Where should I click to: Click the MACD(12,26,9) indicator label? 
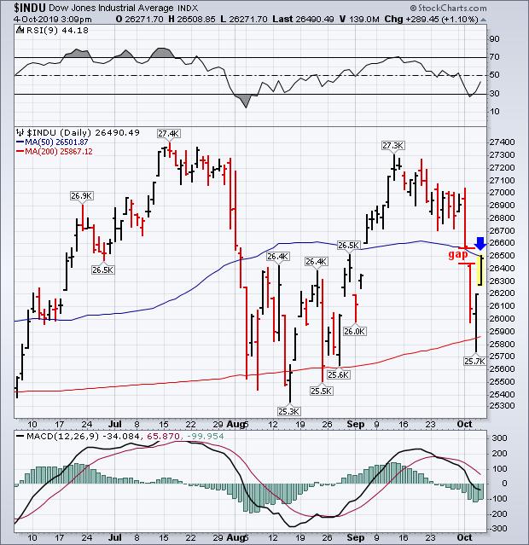point(62,436)
